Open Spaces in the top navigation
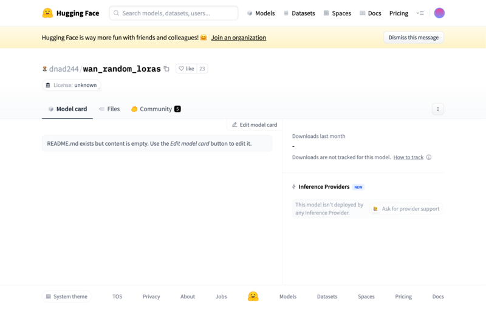Screen dimensions: 486x311 pyautogui.click(x=337, y=13)
